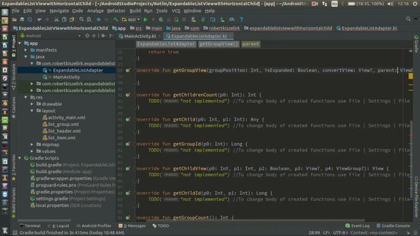Open the Event Log
The height and width of the screenshot is (236, 420).
point(357,226)
